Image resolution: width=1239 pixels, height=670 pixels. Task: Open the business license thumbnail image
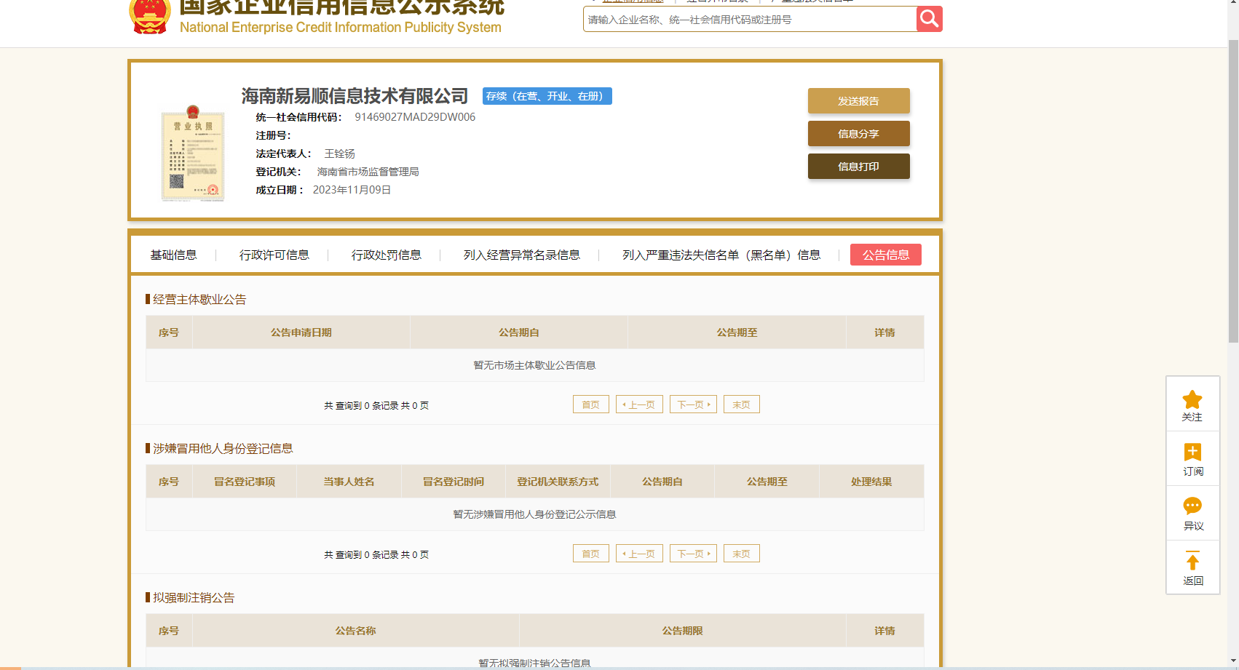[193, 153]
